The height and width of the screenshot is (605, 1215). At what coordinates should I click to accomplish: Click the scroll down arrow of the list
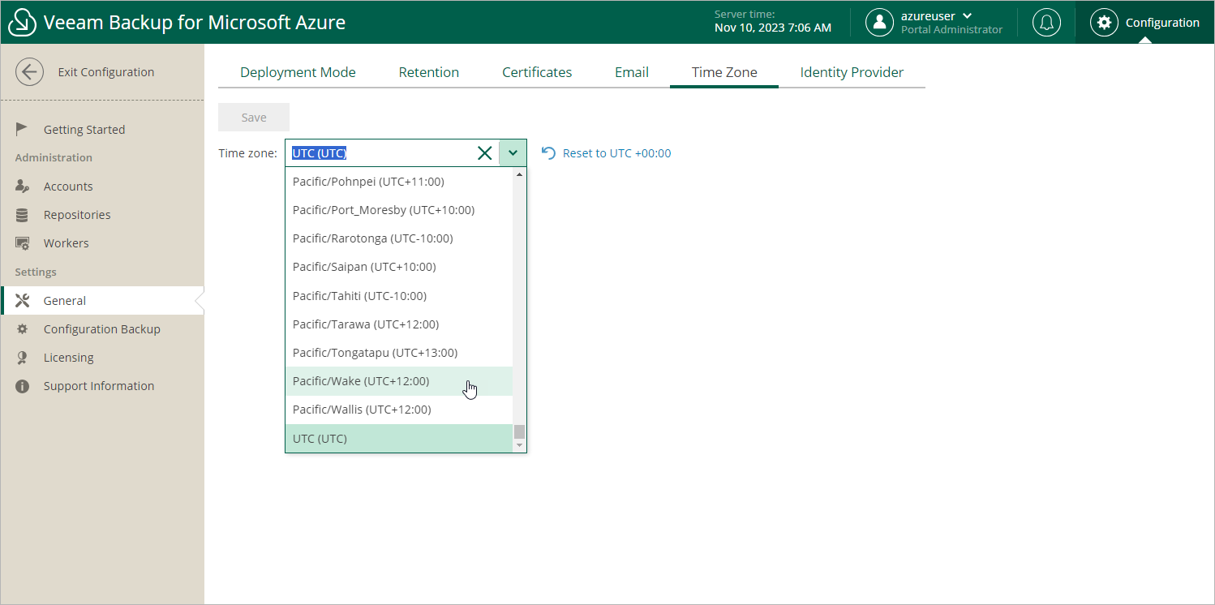point(520,446)
